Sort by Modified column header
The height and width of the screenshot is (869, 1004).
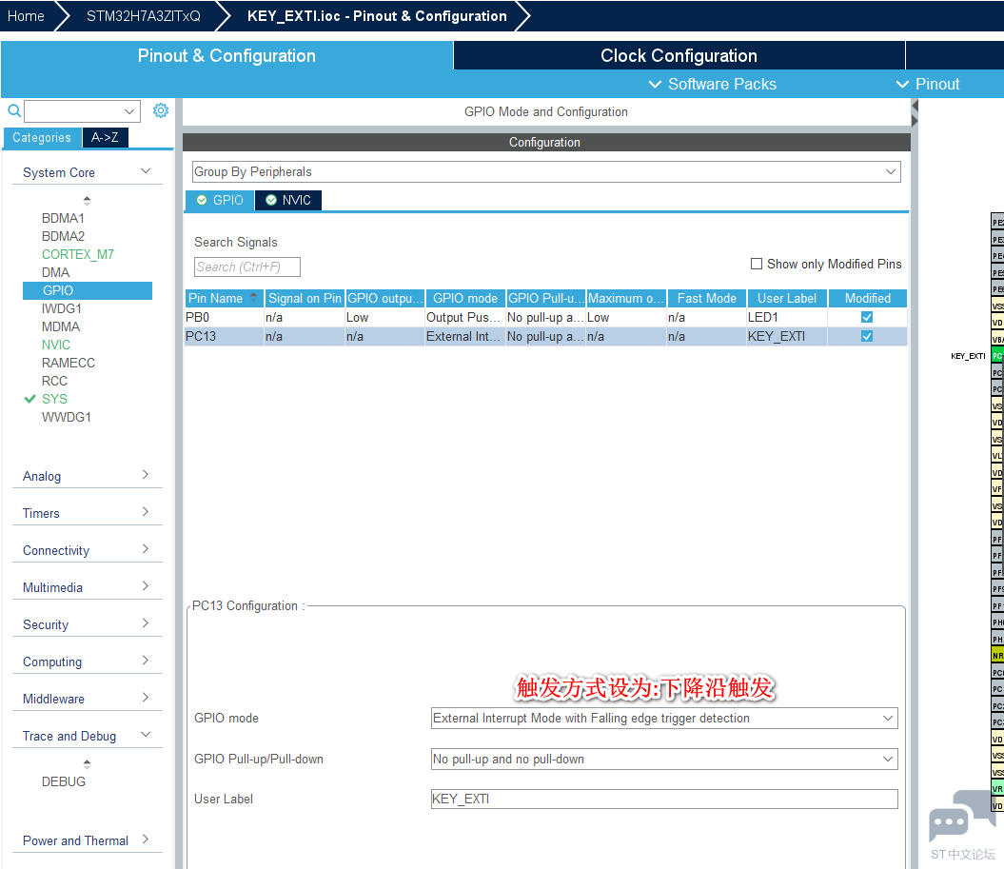(x=868, y=299)
